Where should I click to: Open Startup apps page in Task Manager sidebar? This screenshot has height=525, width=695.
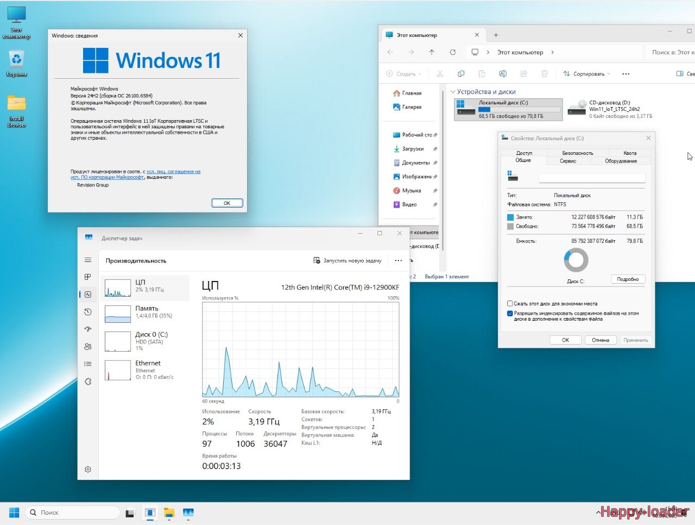pos(88,329)
